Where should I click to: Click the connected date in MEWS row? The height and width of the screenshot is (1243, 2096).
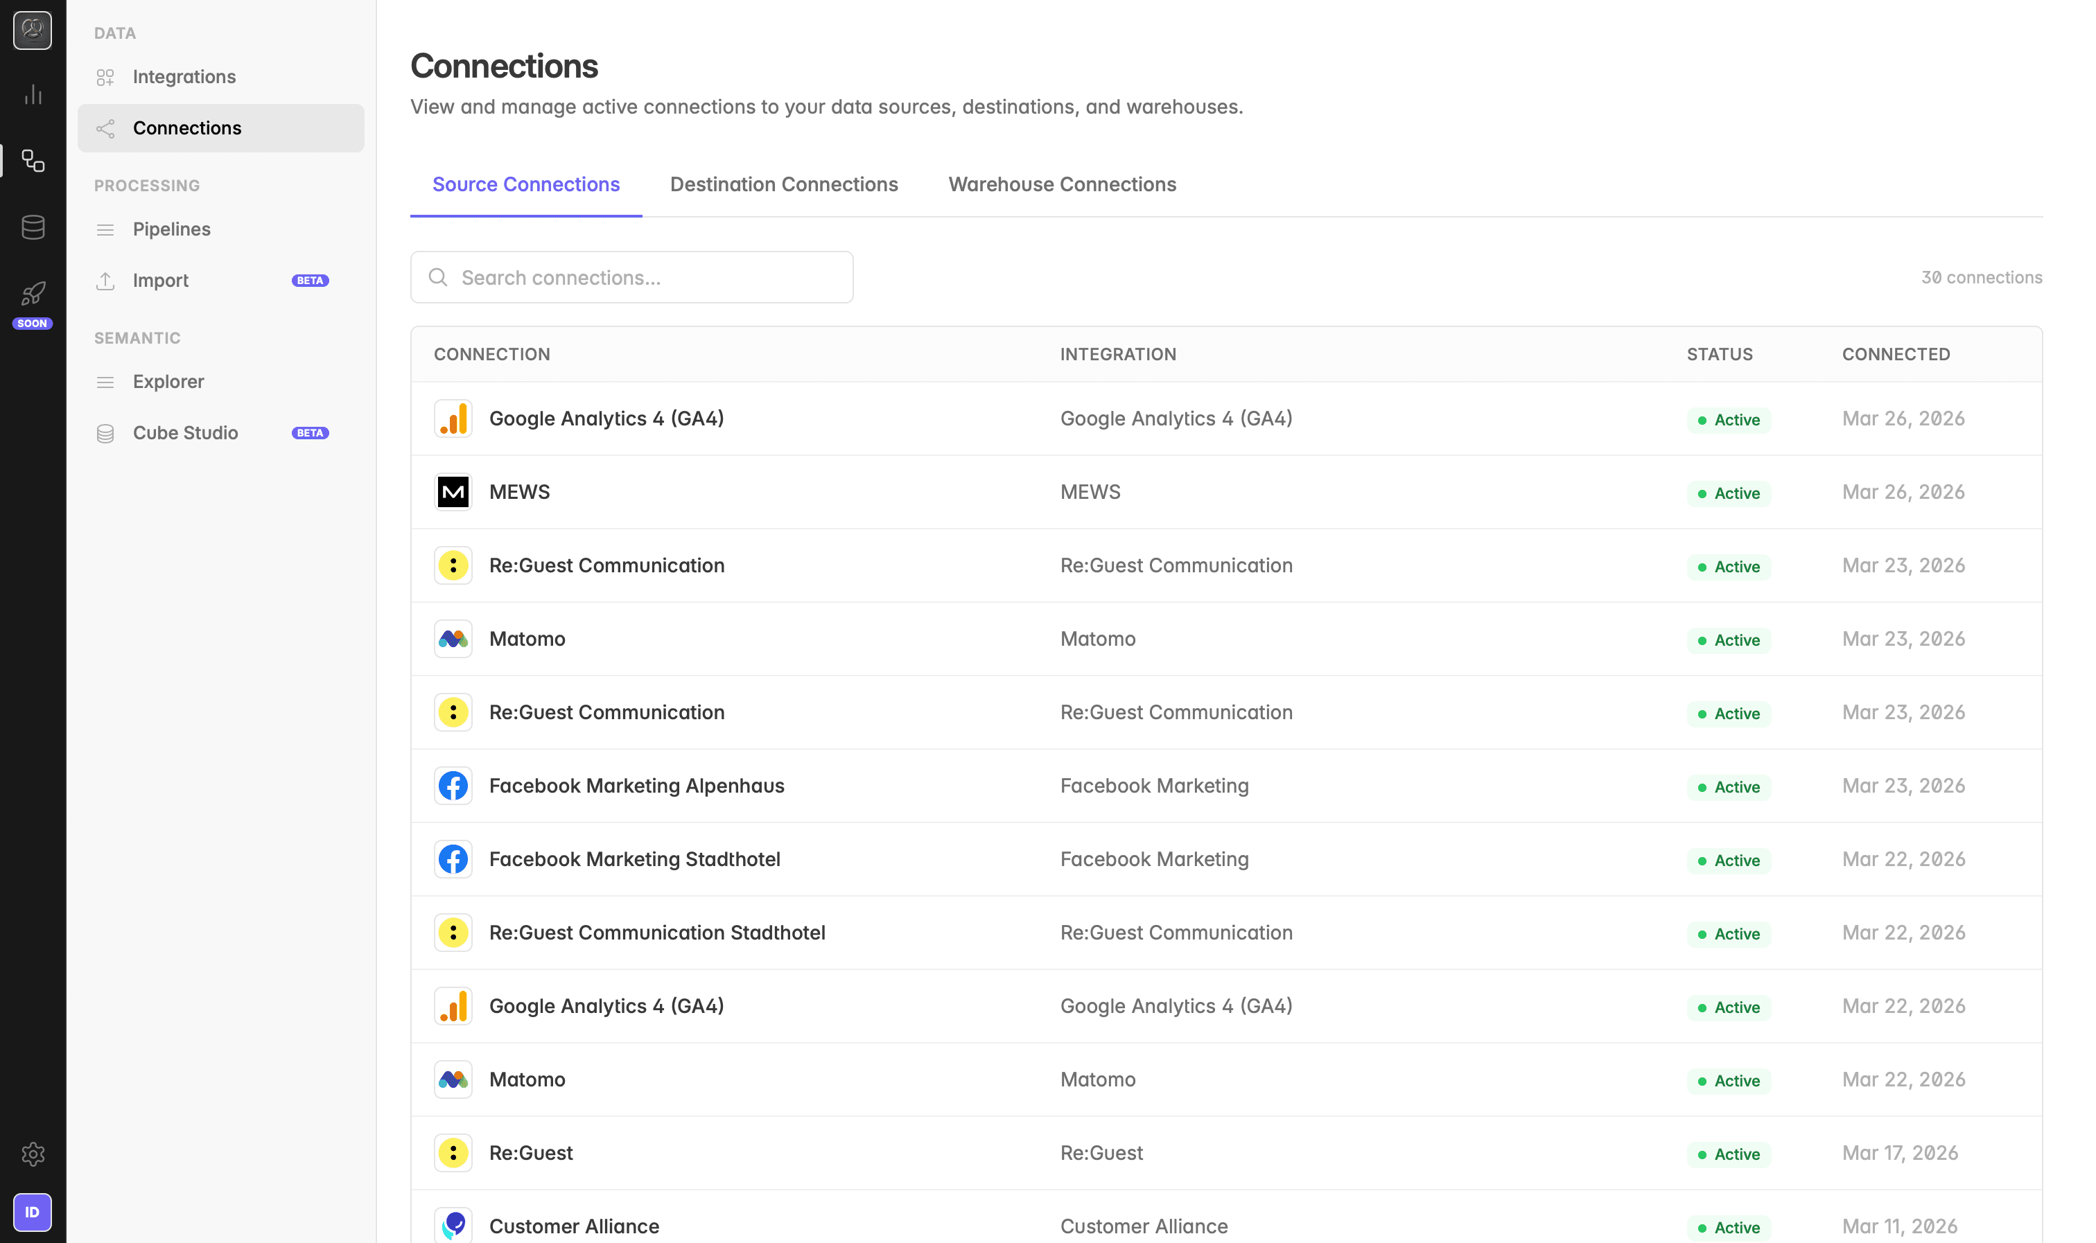point(1903,492)
